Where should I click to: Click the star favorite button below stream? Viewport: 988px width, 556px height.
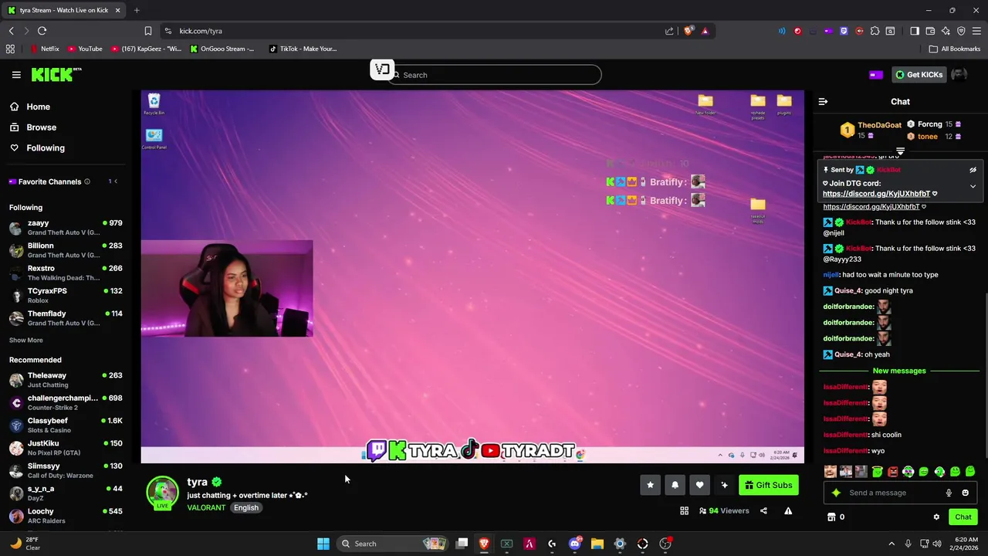pyautogui.click(x=650, y=485)
